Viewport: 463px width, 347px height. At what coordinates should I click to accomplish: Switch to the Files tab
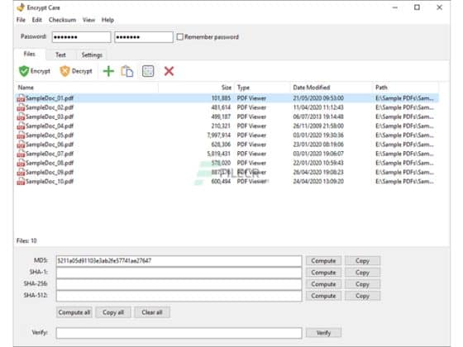[x=29, y=54]
